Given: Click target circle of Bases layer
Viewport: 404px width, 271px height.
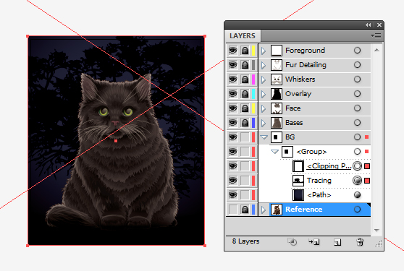Looking at the screenshot, I should [357, 123].
